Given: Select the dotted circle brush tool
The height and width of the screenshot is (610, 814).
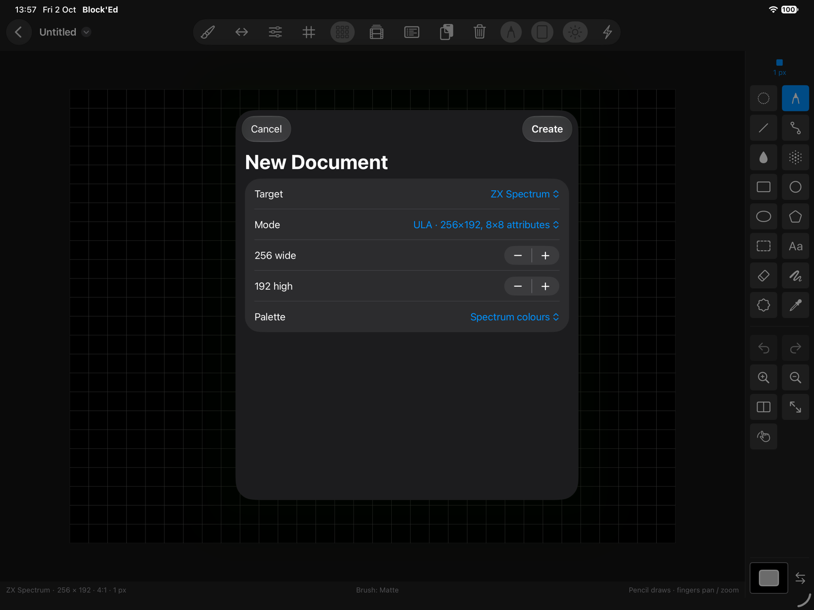Looking at the screenshot, I should tap(764, 98).
